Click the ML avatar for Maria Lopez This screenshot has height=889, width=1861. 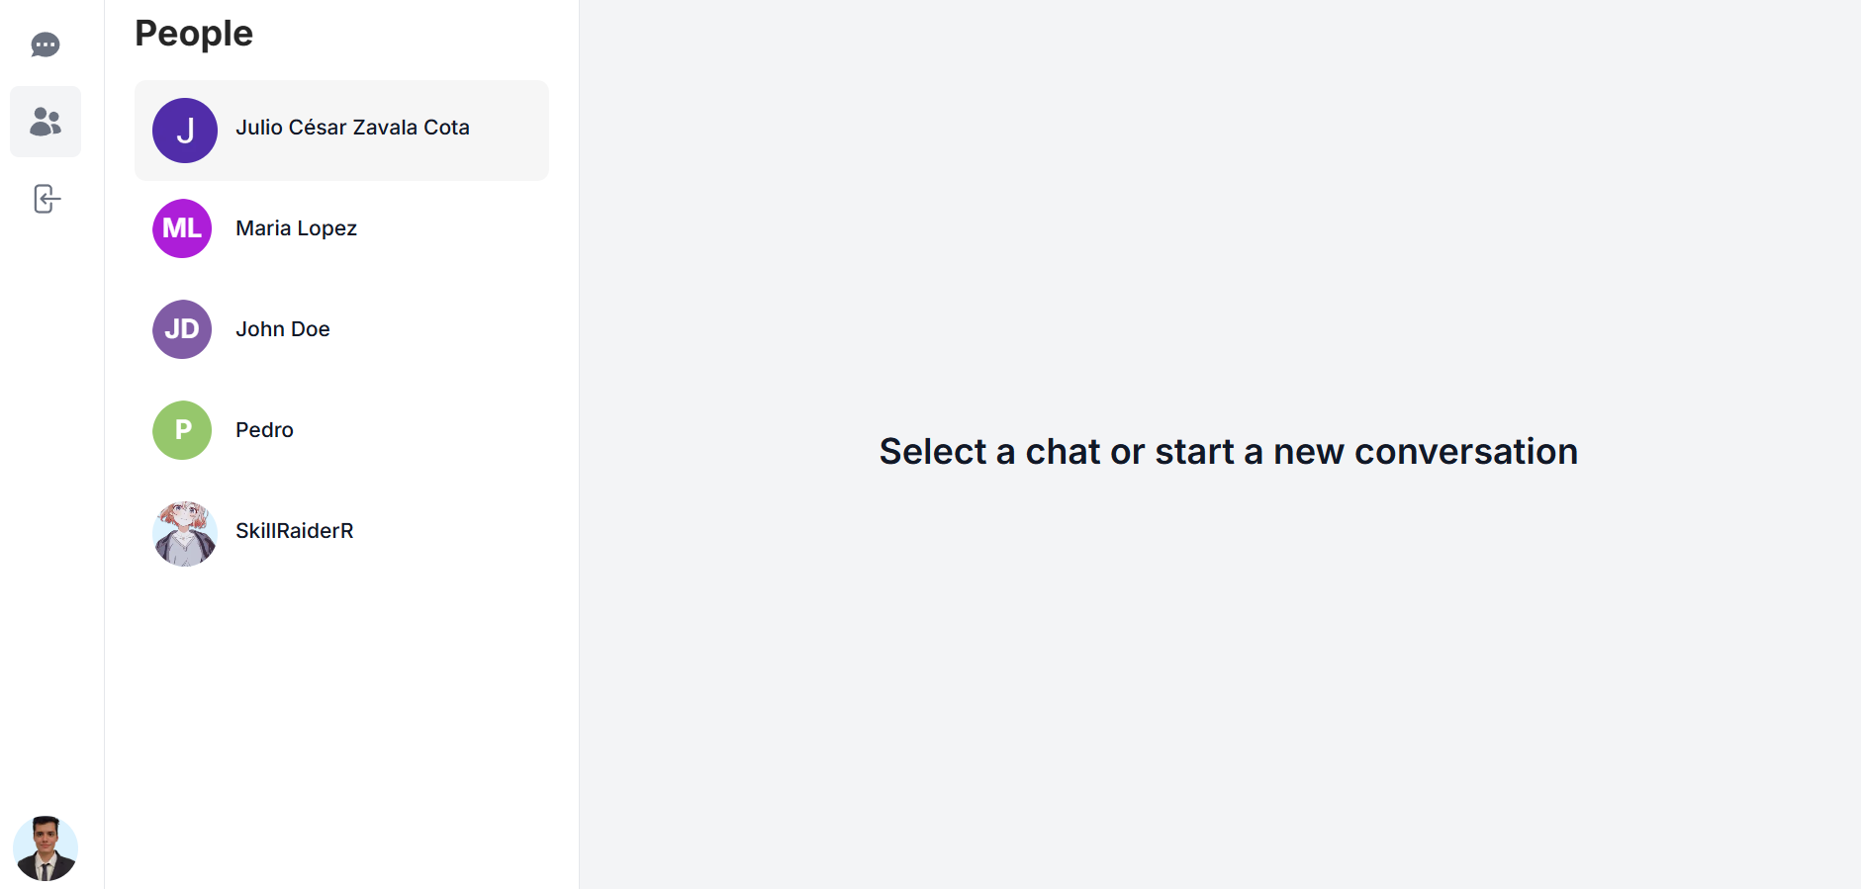(182, 228)
